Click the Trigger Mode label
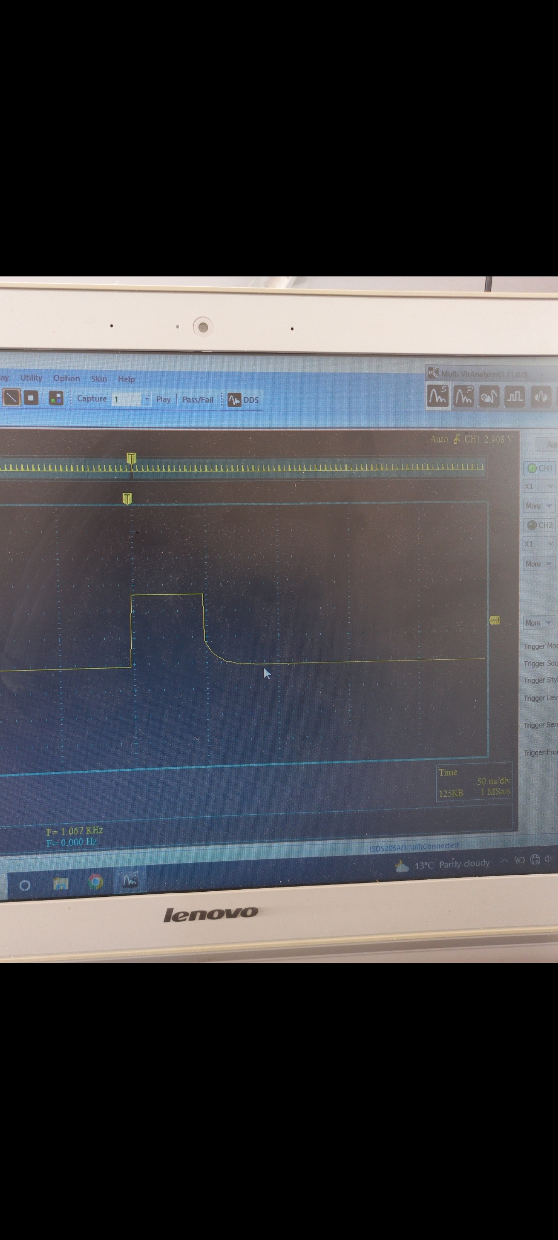The width and height of the screenshot is (558, 1240). click(540, 646)
